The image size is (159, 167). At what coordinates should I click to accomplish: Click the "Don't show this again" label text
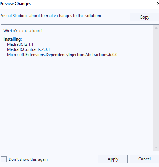click(28, 159)
